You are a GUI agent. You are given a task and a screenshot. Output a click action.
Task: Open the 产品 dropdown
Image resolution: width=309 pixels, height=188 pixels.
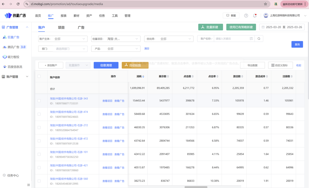[116, 49]
